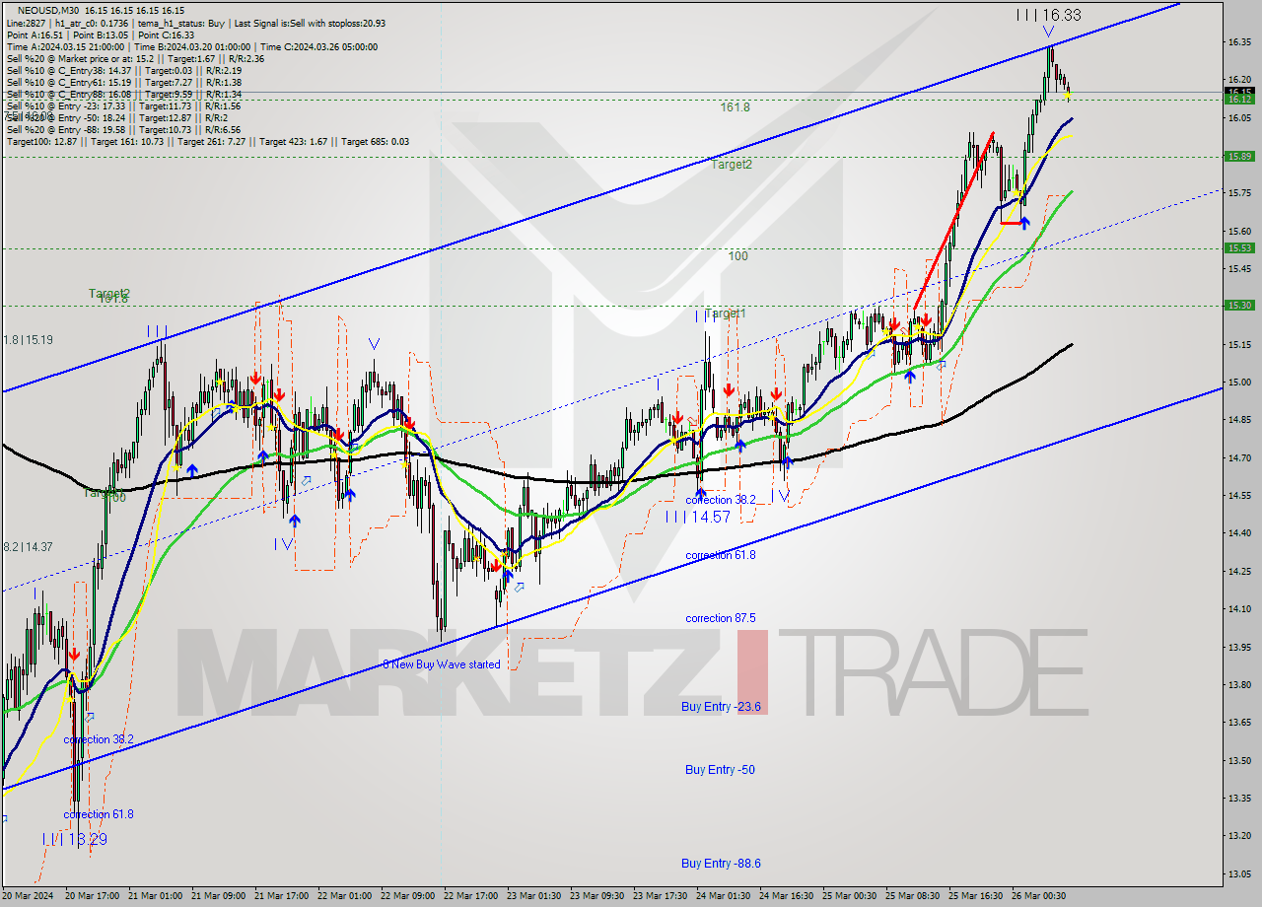This screenshot has height=907, width=1262.
Task: Click 'correction 61.8' above I I I 13.29
Action: (99, 814)
